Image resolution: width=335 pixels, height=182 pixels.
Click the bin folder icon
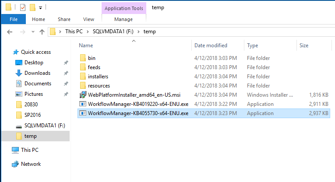pyautogui.click(x=83, y=58)
